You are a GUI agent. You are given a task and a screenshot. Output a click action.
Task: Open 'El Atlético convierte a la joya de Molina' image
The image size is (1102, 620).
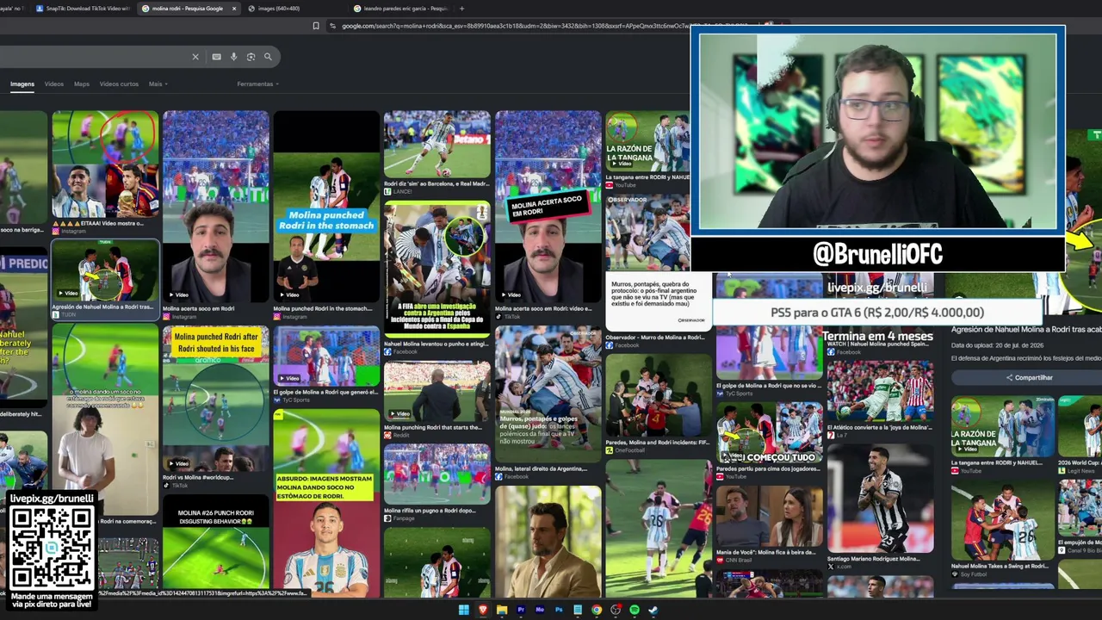point(880,391)
